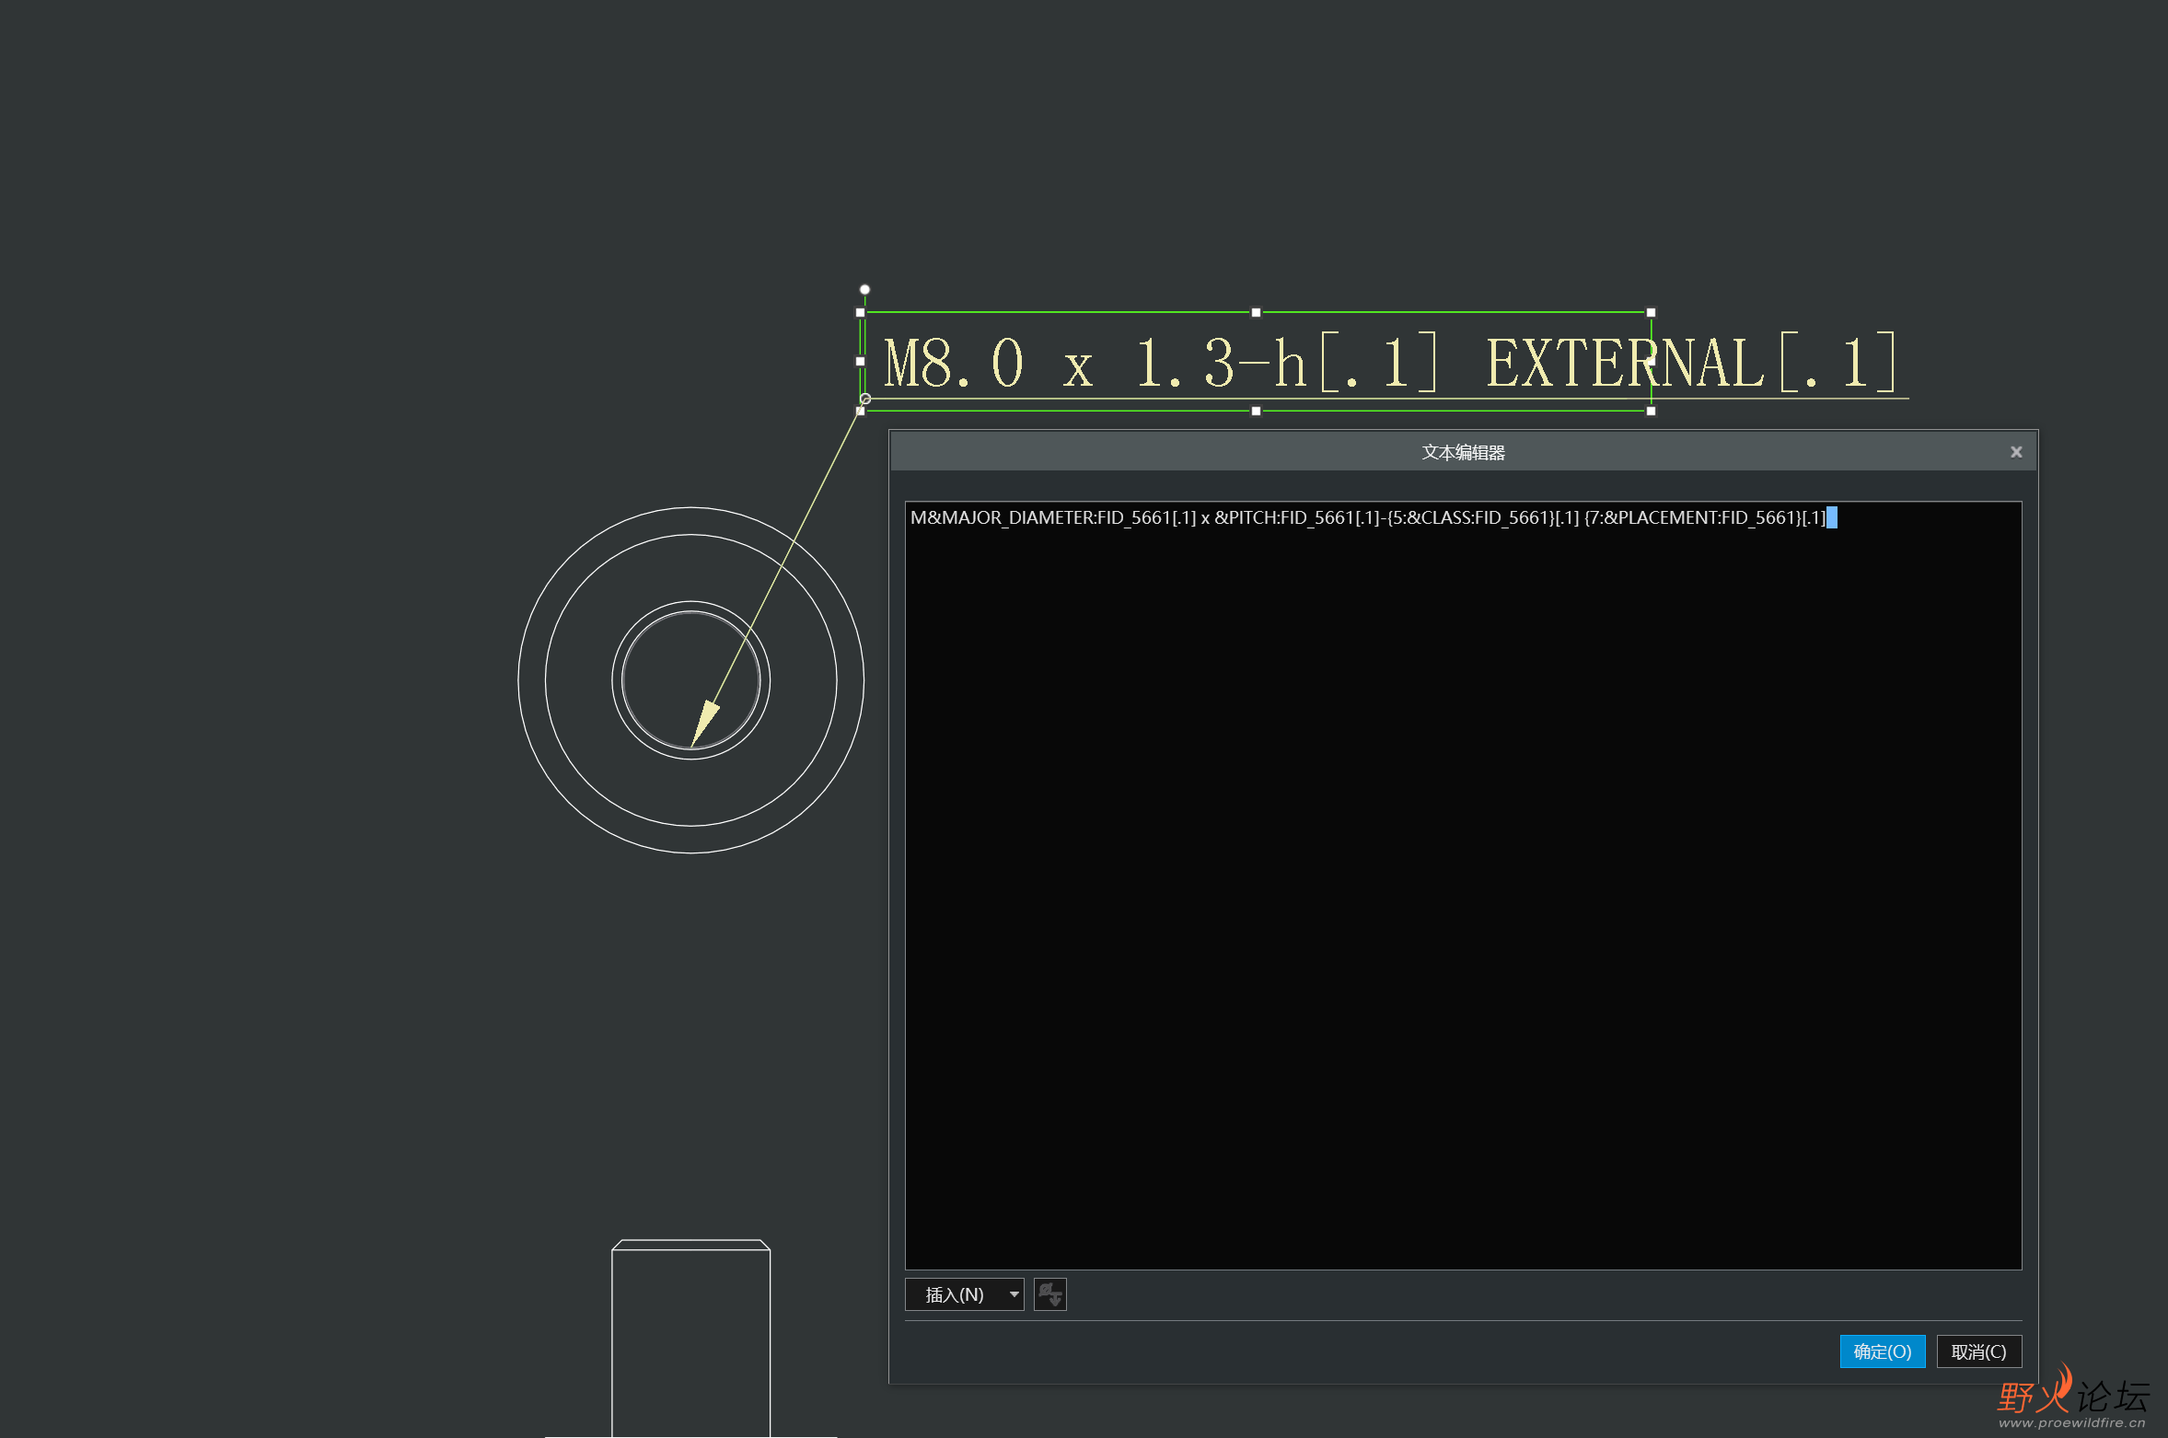The width and height of the screenshot is (2168, 1438).
Task: Click the blue text cursor highlight in editor
Action: pyautogui.click(x=1832, y=517)
